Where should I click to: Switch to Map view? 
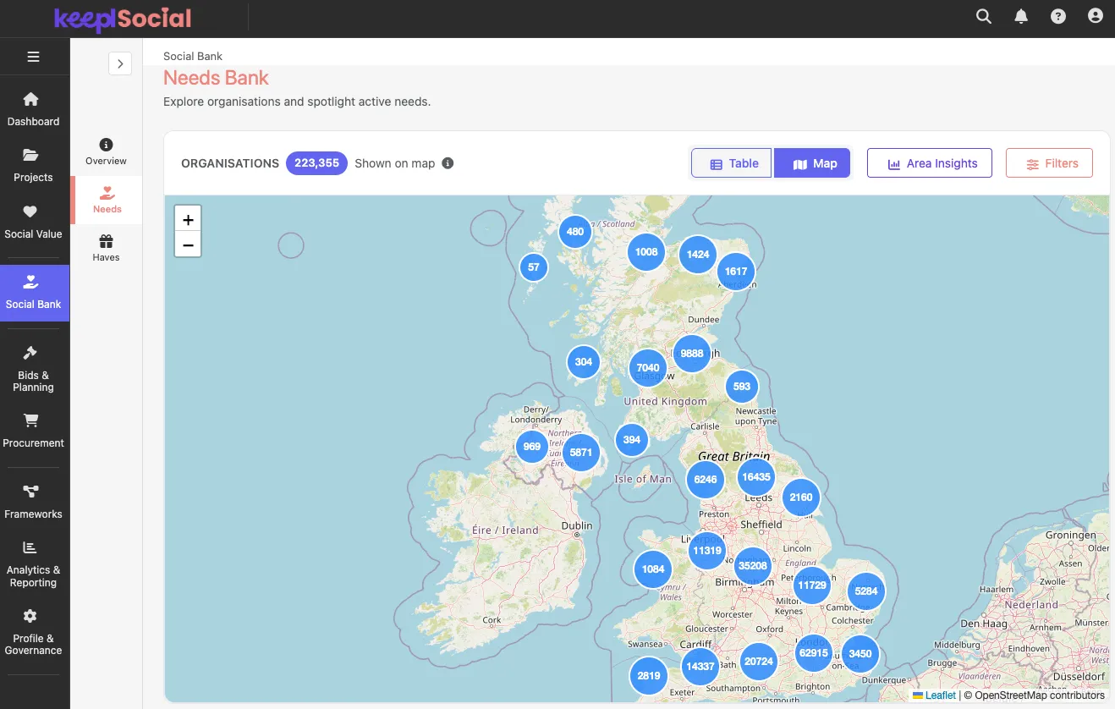pyautogui.click(x=812, y=163)
